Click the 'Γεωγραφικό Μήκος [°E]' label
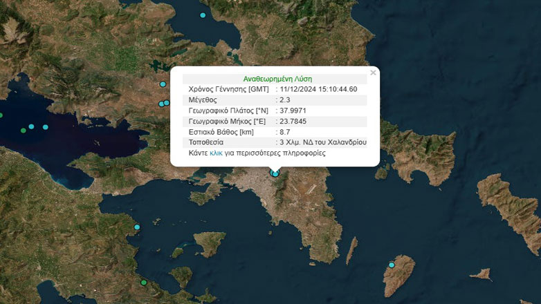 (x=227, y=122)
